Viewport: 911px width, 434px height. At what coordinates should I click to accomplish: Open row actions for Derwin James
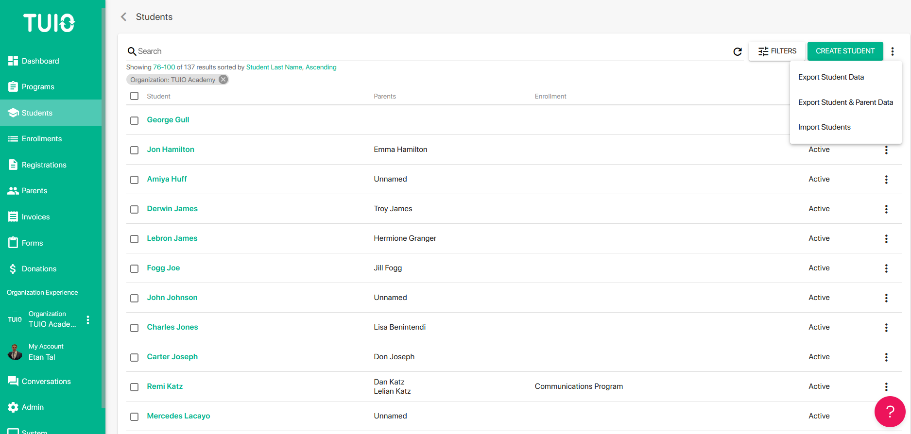point(886,209)
